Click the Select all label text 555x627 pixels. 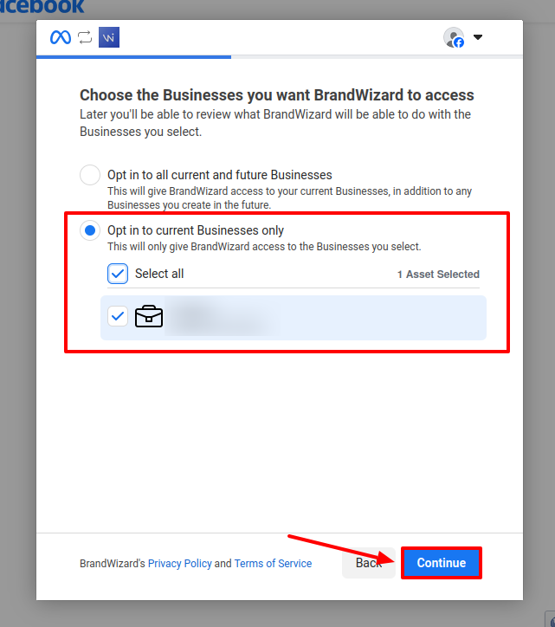pos(159,274)
